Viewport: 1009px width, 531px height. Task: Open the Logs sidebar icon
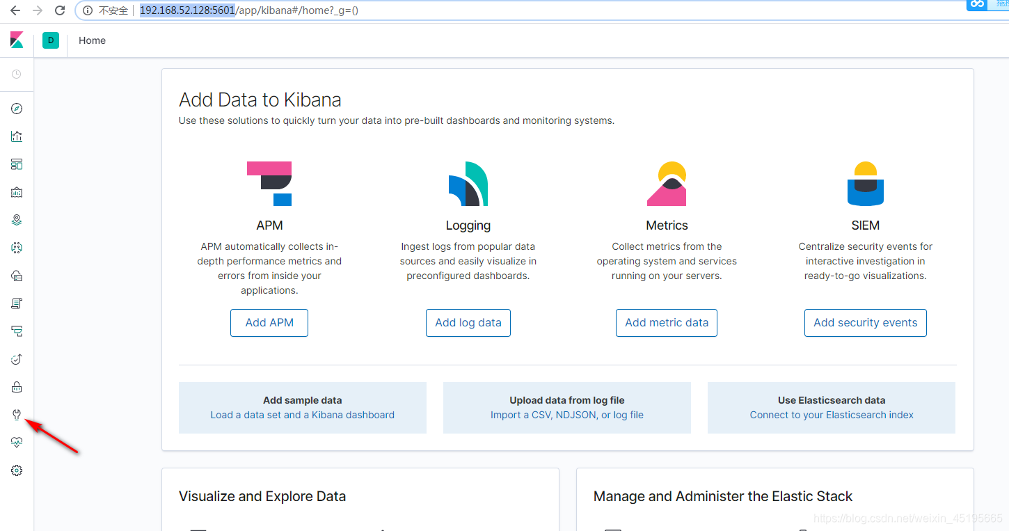tap(17, 303)
